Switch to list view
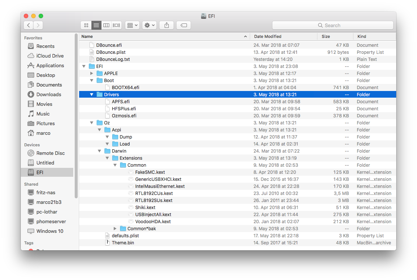The width and height of the screenshot is (417, 280). [x=96, y=25]
